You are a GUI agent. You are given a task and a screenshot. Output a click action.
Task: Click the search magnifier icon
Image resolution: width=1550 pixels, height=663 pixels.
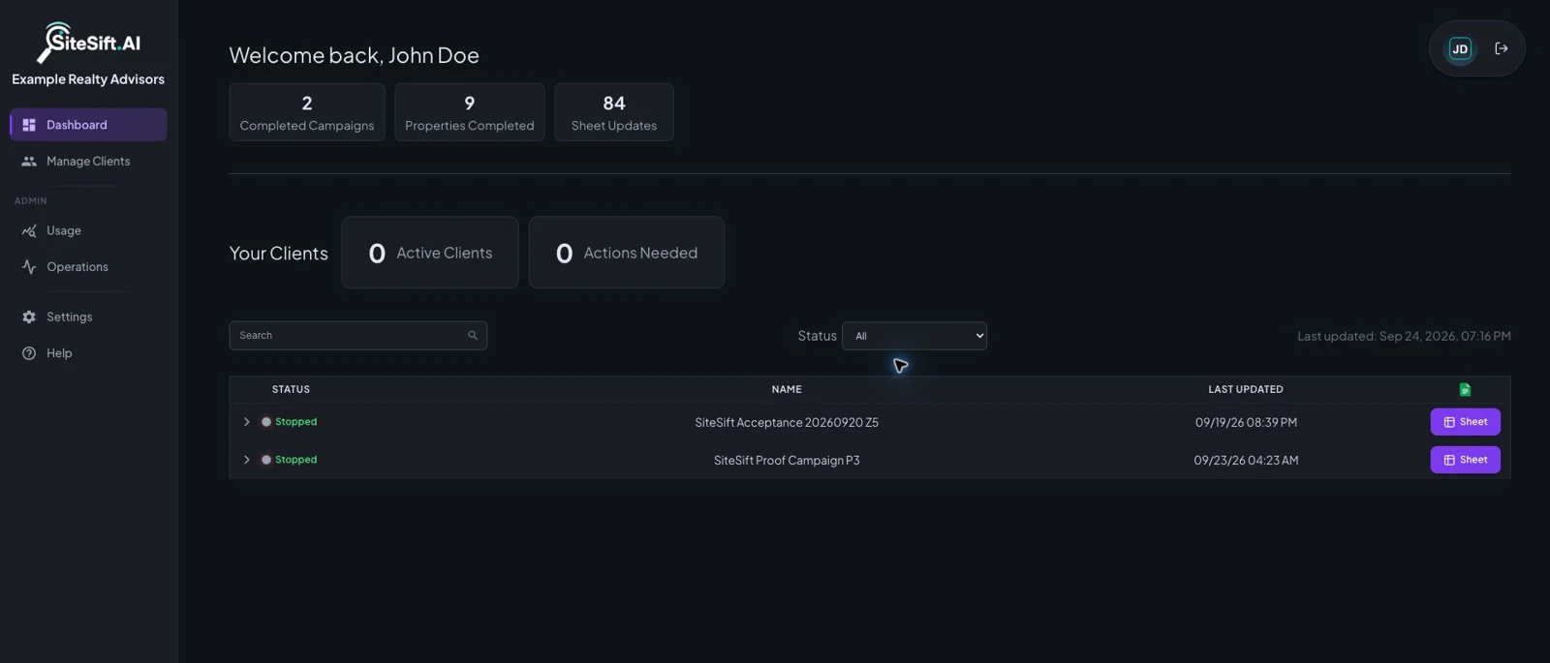473,336
